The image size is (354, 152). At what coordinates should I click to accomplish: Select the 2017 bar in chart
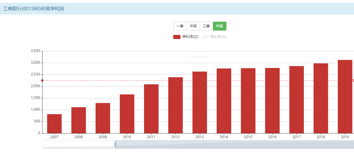(x=297, y=100)
